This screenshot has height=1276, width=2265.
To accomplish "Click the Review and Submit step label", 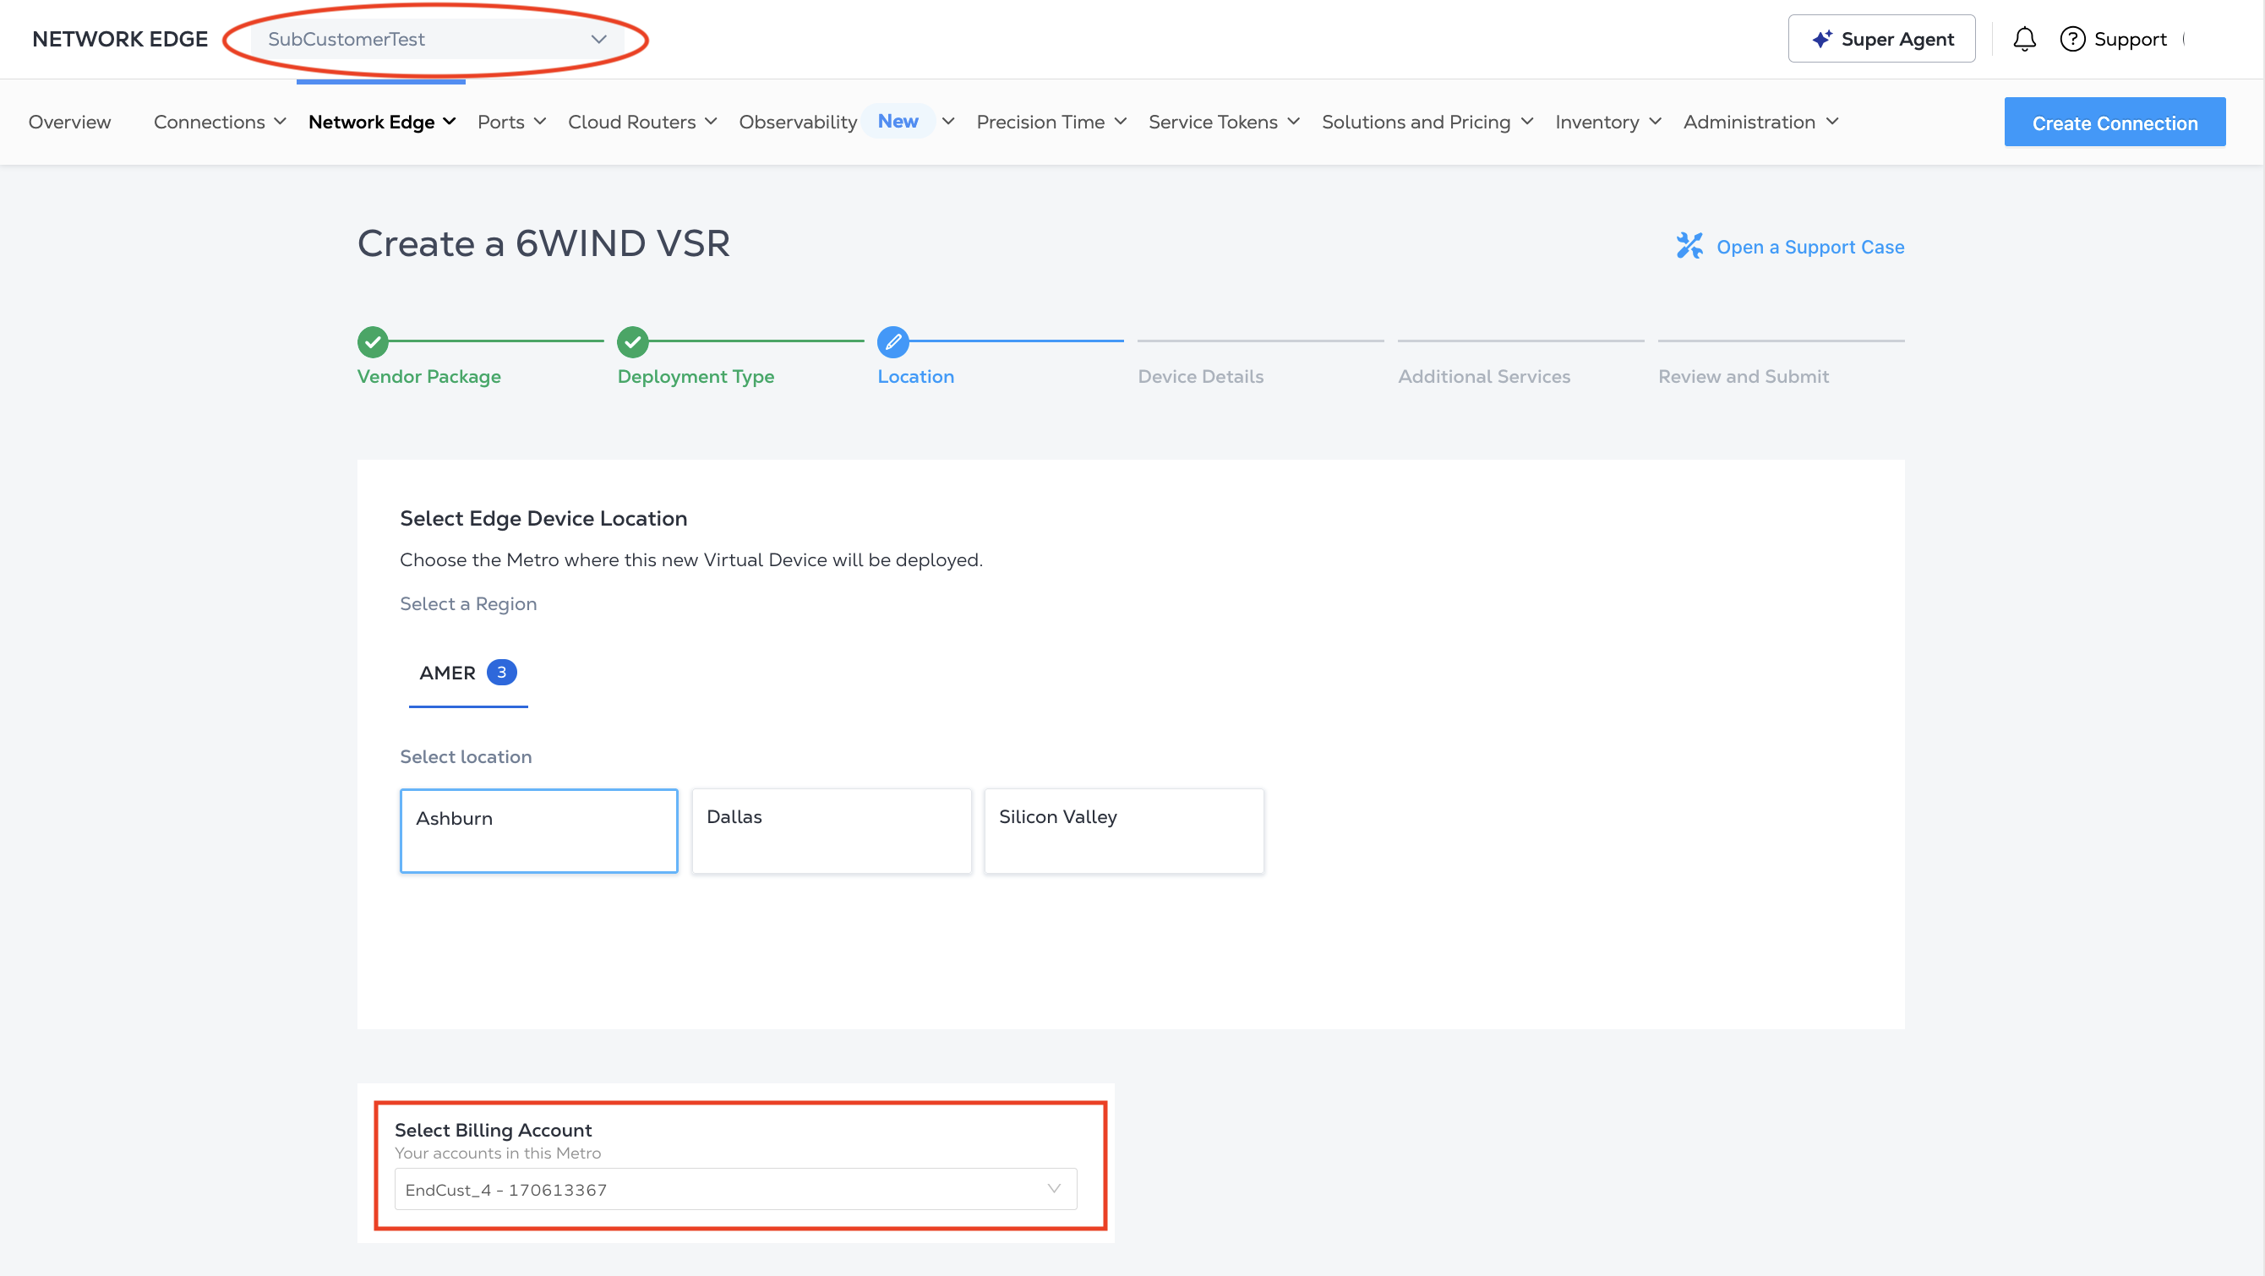I will 1744,376.
